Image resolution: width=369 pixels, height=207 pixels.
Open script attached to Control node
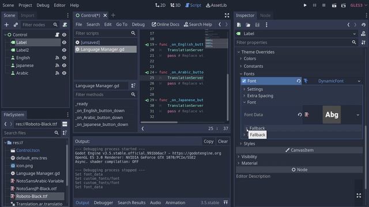(x=57, y=34)
